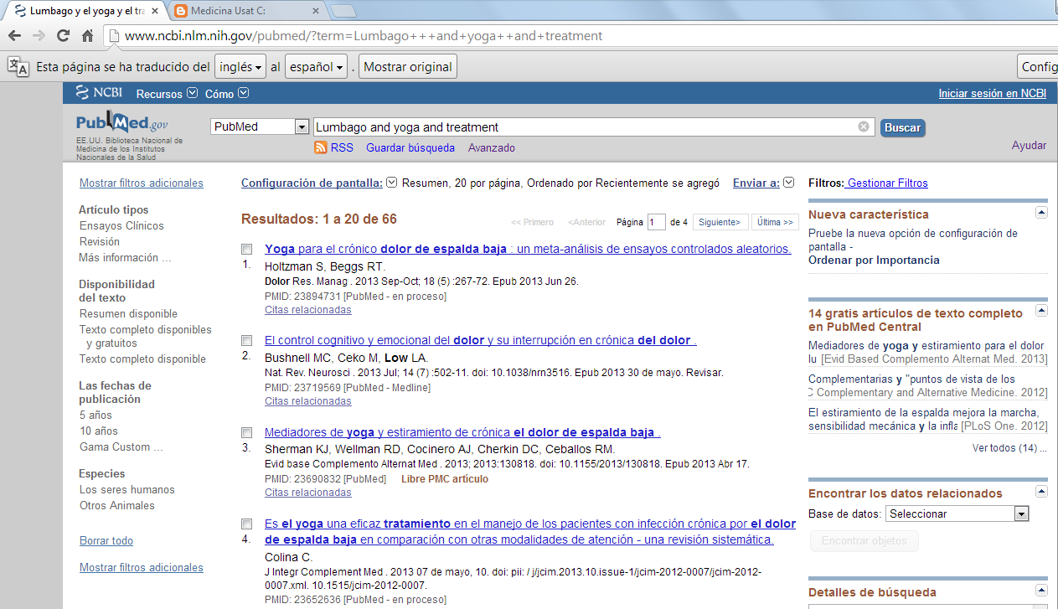Open the Gama Custom date range

(121, 446)
